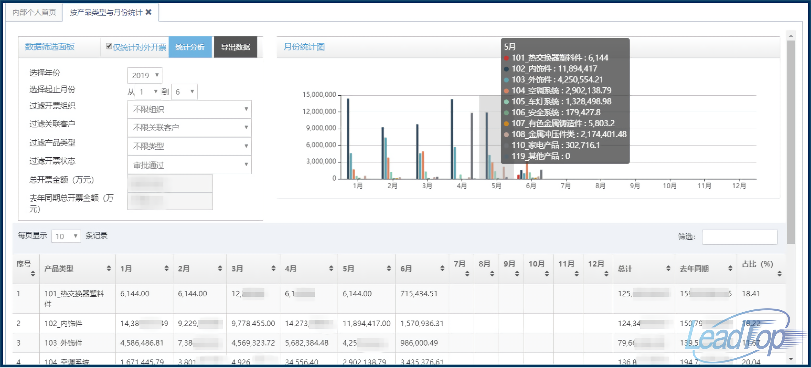Sort table by 总计 column
This screenshot has height=368, width=811.
(668, 268)
